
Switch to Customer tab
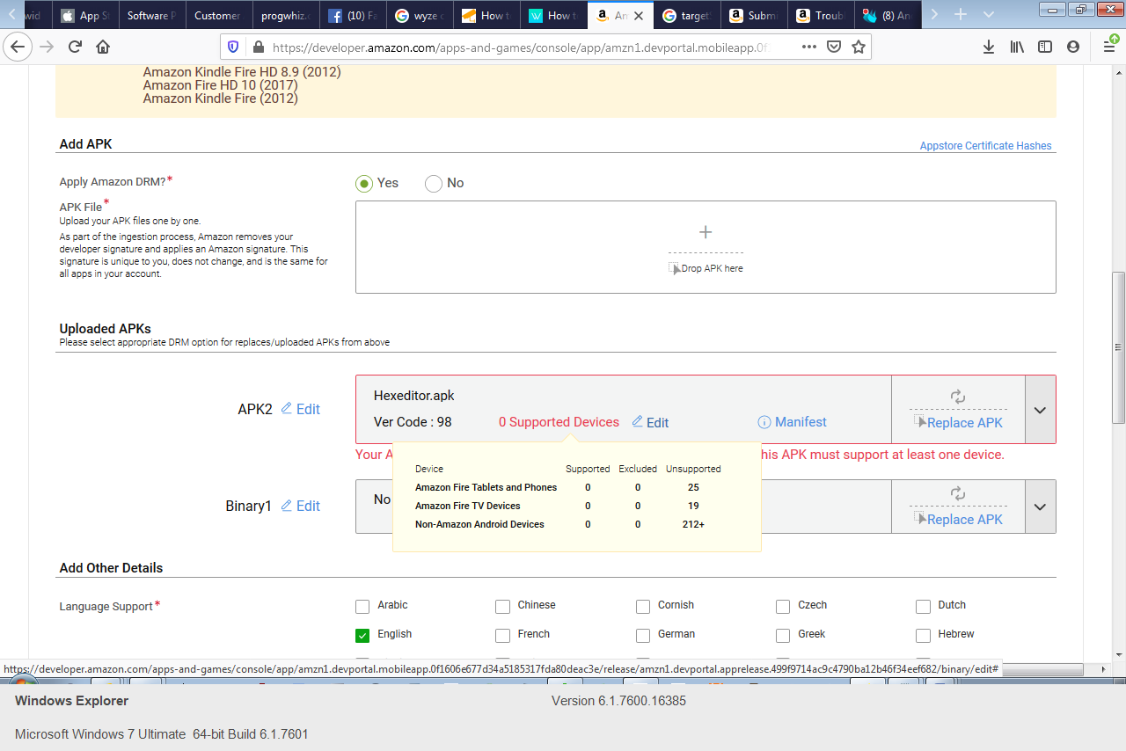point(218,15)
